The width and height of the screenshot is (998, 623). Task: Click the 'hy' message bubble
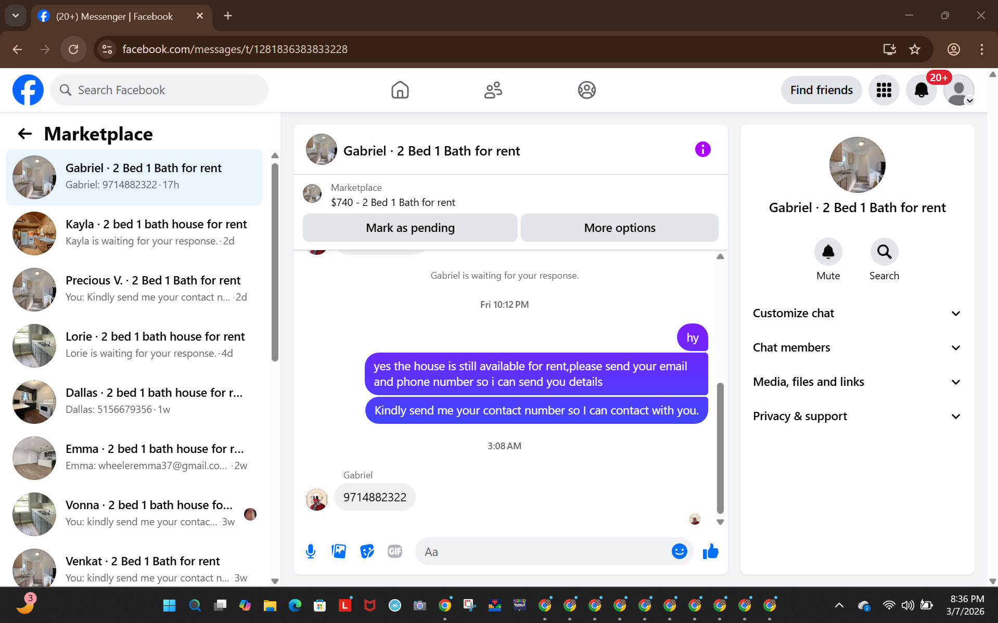(x=692, y=338)
